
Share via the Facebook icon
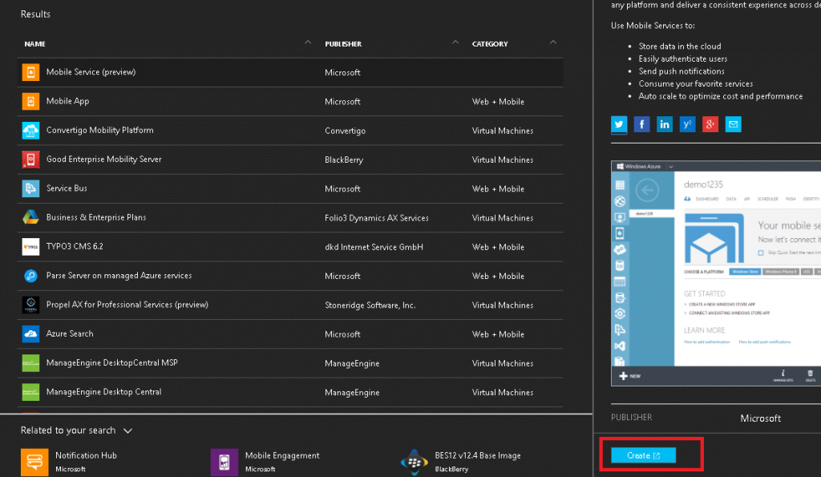(x=641, y=124)
